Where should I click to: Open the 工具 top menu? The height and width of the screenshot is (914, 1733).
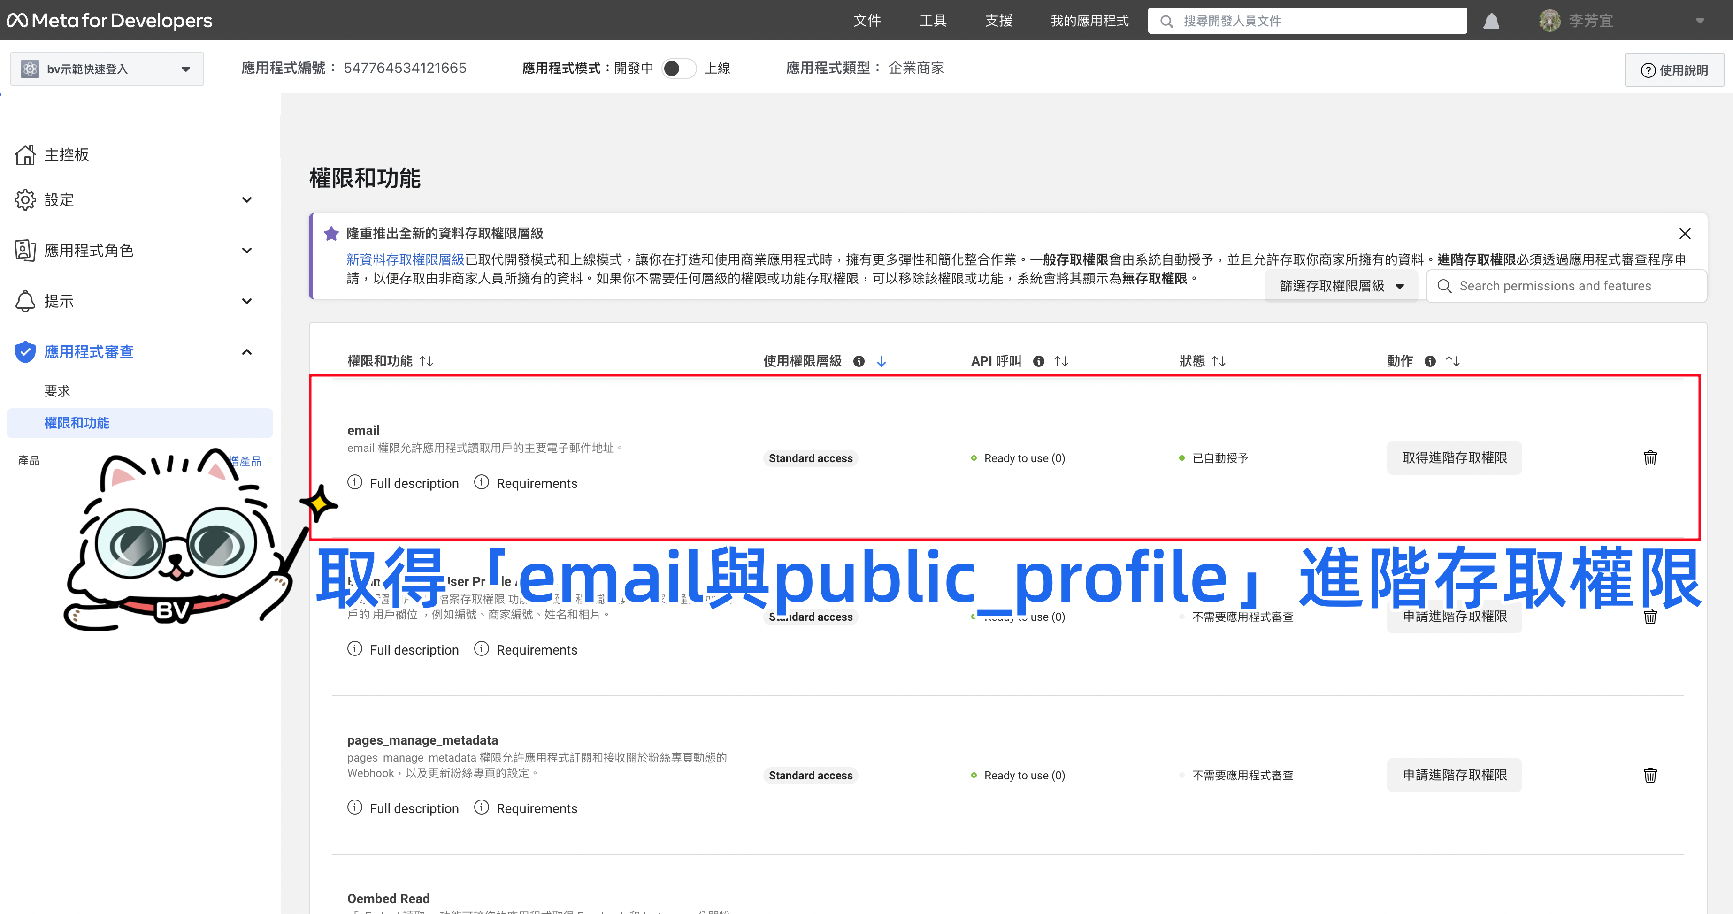[x=933, y=21]
